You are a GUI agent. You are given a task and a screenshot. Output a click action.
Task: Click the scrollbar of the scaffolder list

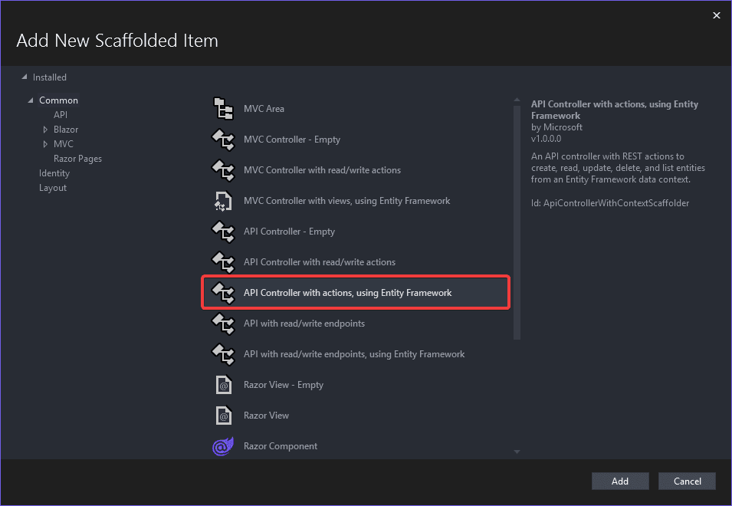[x=517, y=230]
